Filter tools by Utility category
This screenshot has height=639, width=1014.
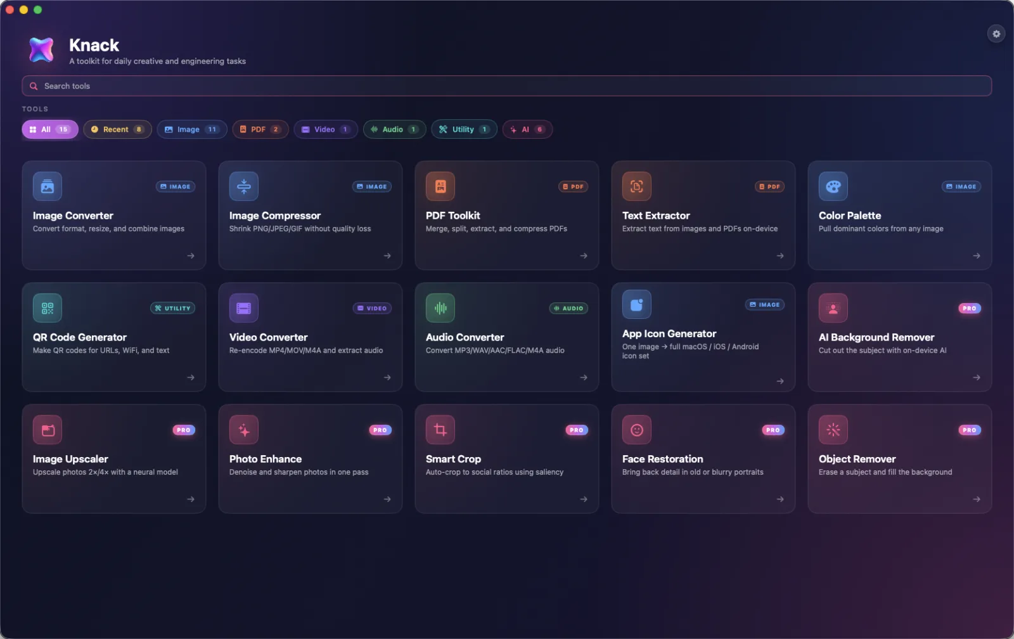click(x=464, y=129)
